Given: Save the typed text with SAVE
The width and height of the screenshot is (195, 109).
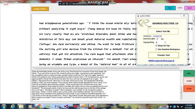Looking at the screenshot, I should [189, 73].
